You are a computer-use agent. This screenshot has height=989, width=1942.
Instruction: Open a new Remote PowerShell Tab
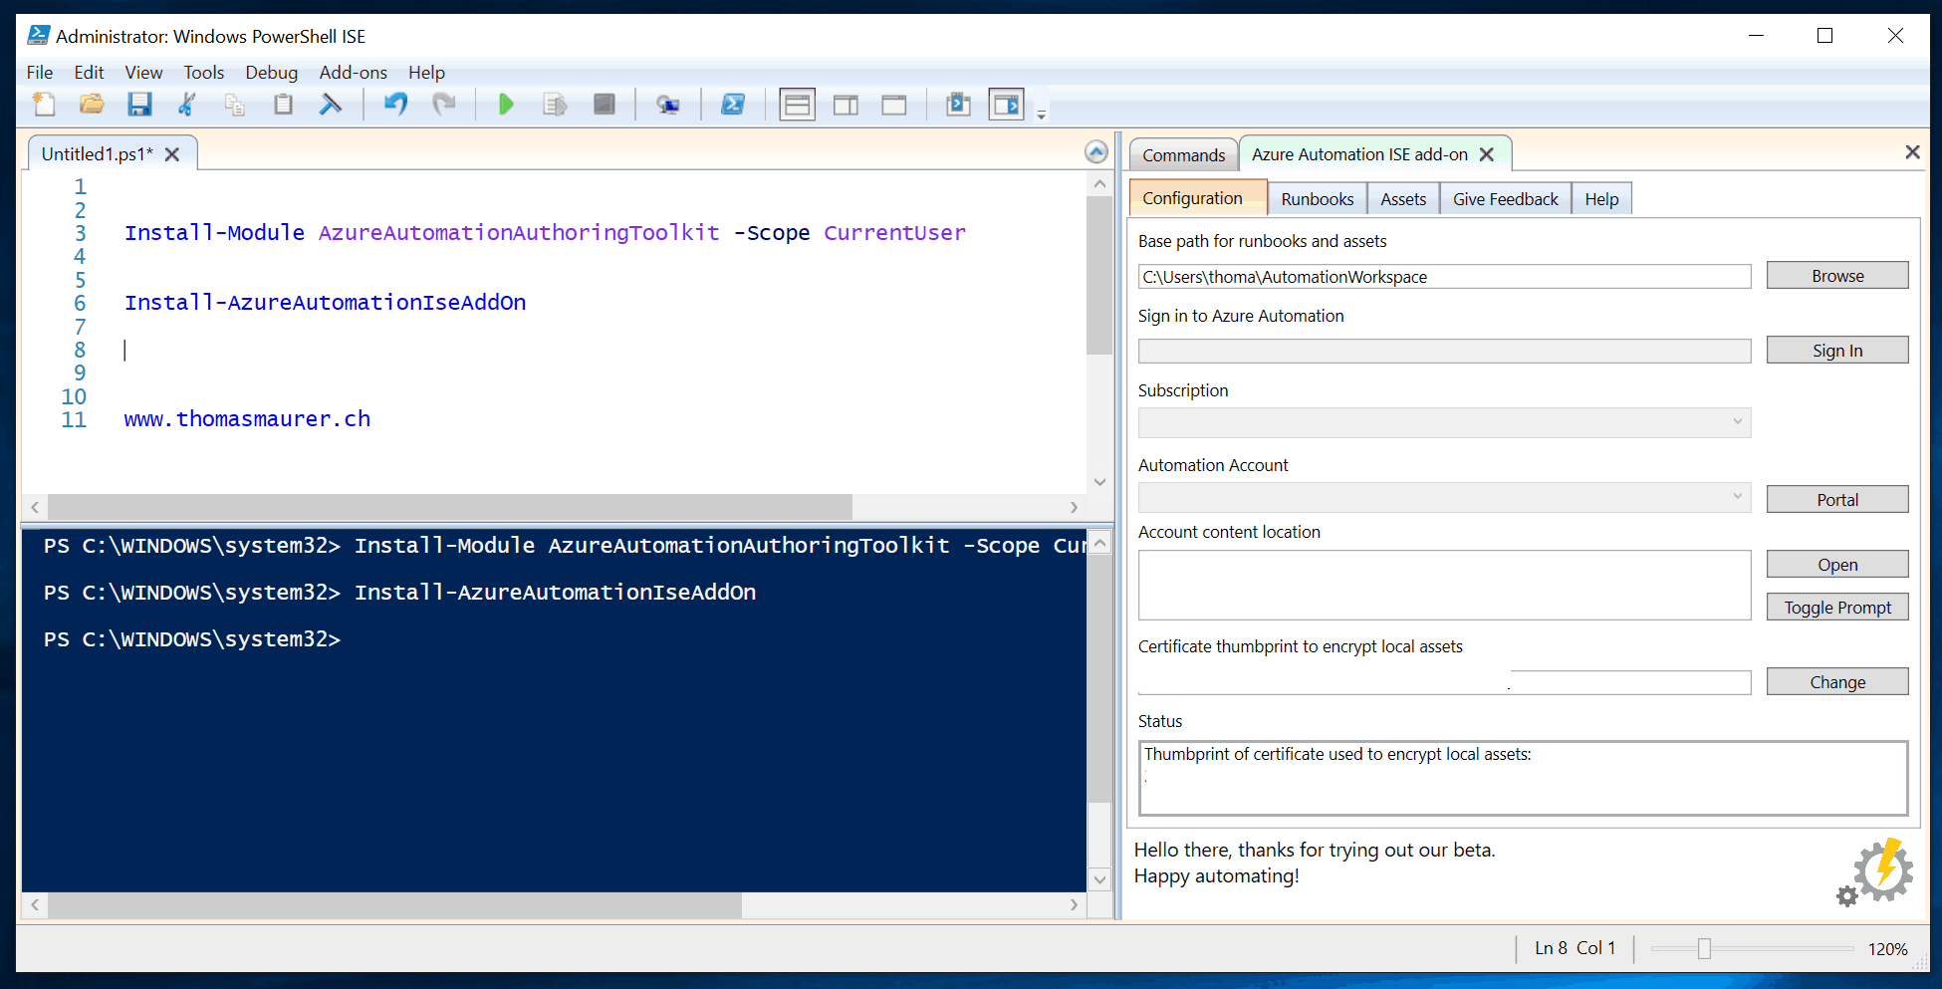pos(668,104)
